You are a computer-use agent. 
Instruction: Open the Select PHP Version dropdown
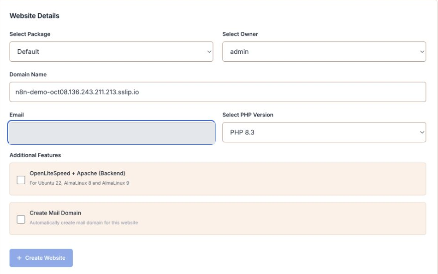coord(324,132)
